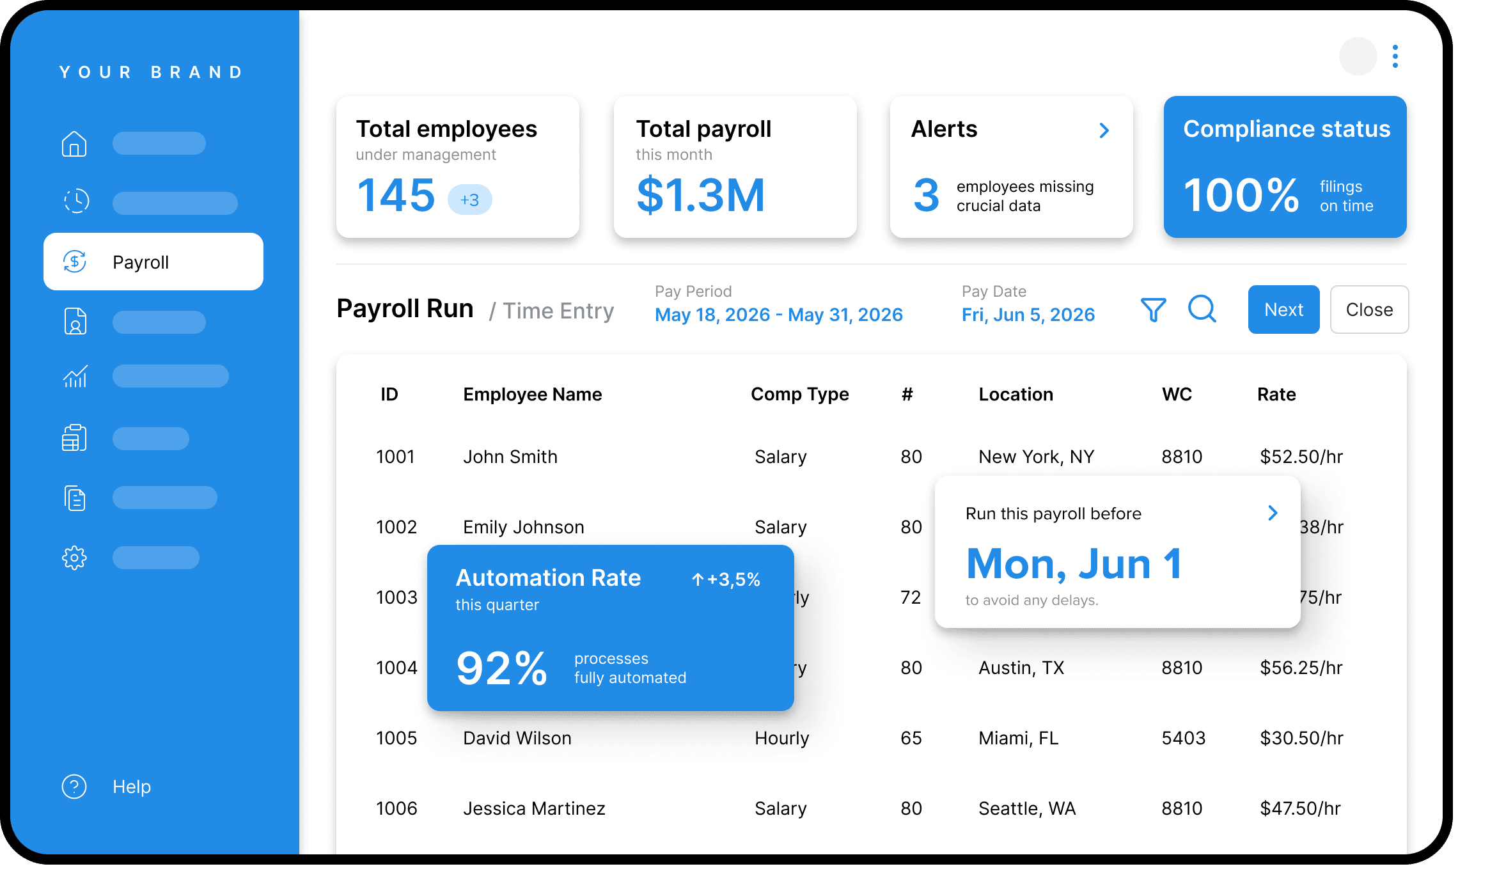Close the payroll run with Close button
This screenshot has width=1490, height=871.
click(x=1369, y=310)
